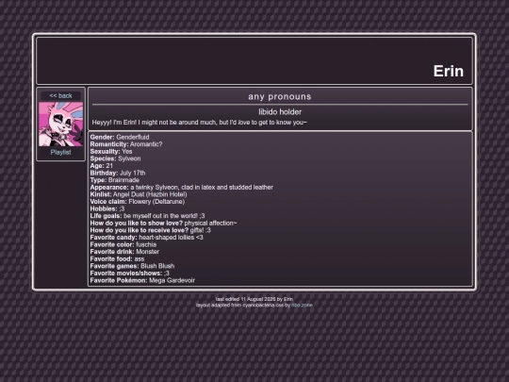Click the 'Sexuality: Yes' line
509x382 pixels.
tap(111, 151)
